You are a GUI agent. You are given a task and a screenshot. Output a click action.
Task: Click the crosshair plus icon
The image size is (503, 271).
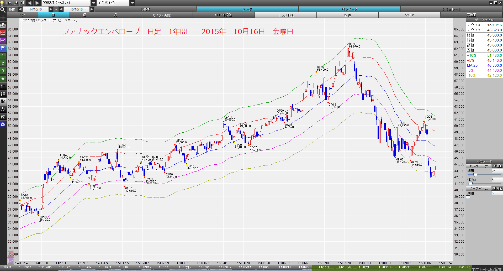[3, 18]
